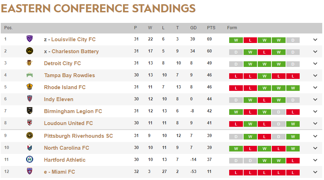The width and height of the screenshot is (324, 180).
Task: Click the Miami FC crest icon
Action: click(30, 172)
